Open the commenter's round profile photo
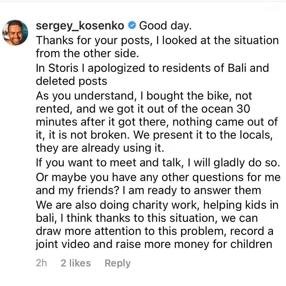 coord(15,32)
